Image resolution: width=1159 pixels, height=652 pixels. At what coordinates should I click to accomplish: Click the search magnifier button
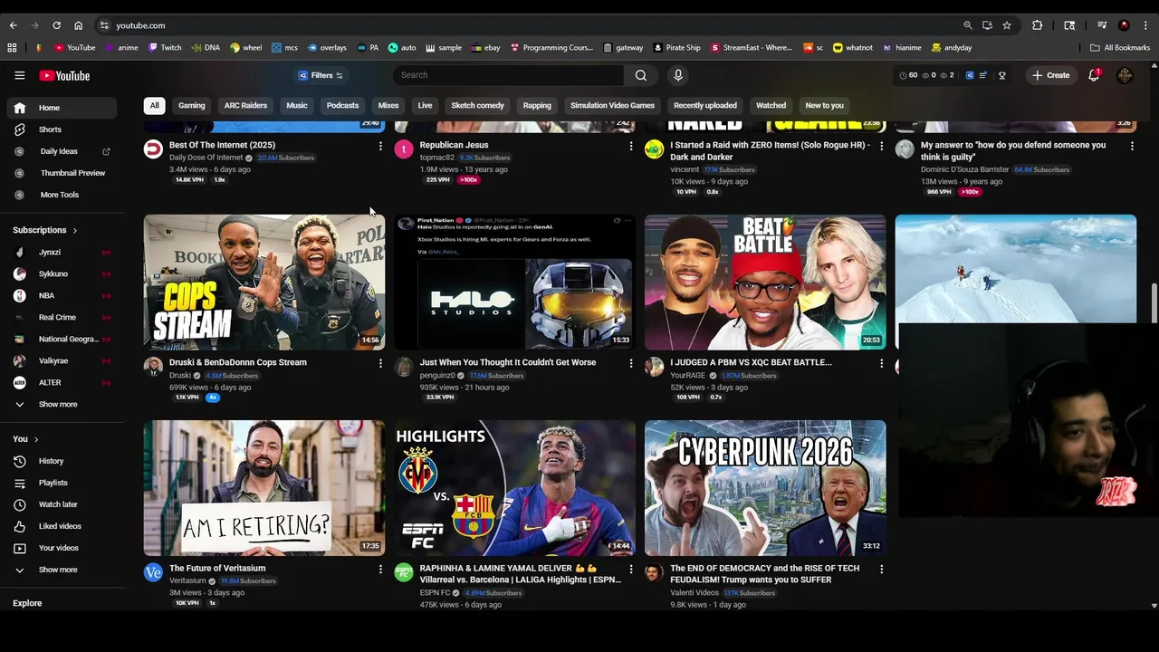(x=641, y=75)
